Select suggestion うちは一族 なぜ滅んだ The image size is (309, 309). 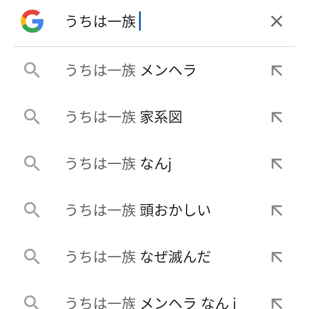138,257
